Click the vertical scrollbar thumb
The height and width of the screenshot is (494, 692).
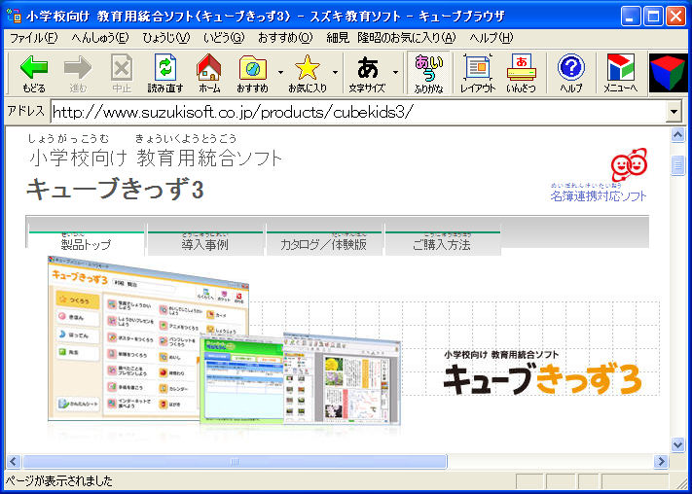(x=677, y=165)
